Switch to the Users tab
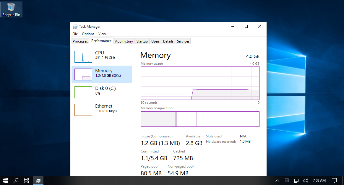Screen dimensions: 344x185 [155, 41]
